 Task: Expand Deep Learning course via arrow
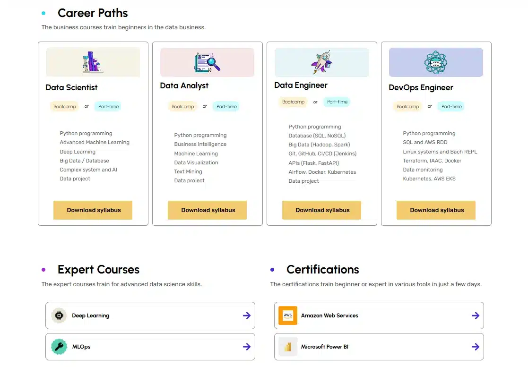pyautogui.click(x=246, y=316)
